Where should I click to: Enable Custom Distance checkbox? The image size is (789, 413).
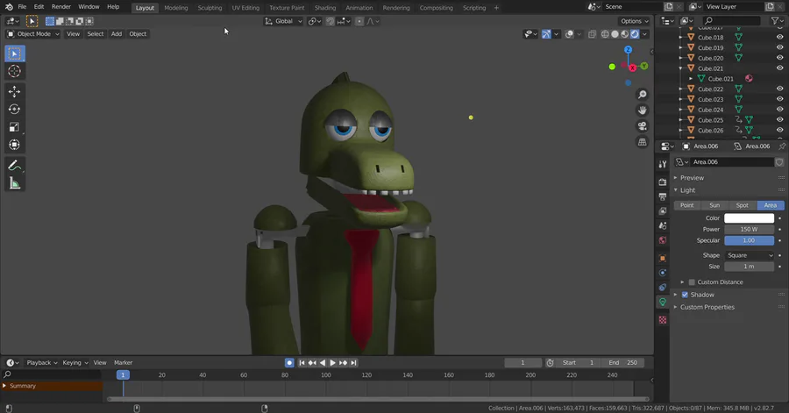pos(692,282)
